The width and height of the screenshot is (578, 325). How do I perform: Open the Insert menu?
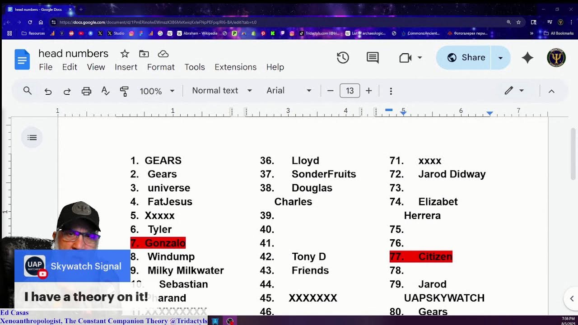click(126, 67)
